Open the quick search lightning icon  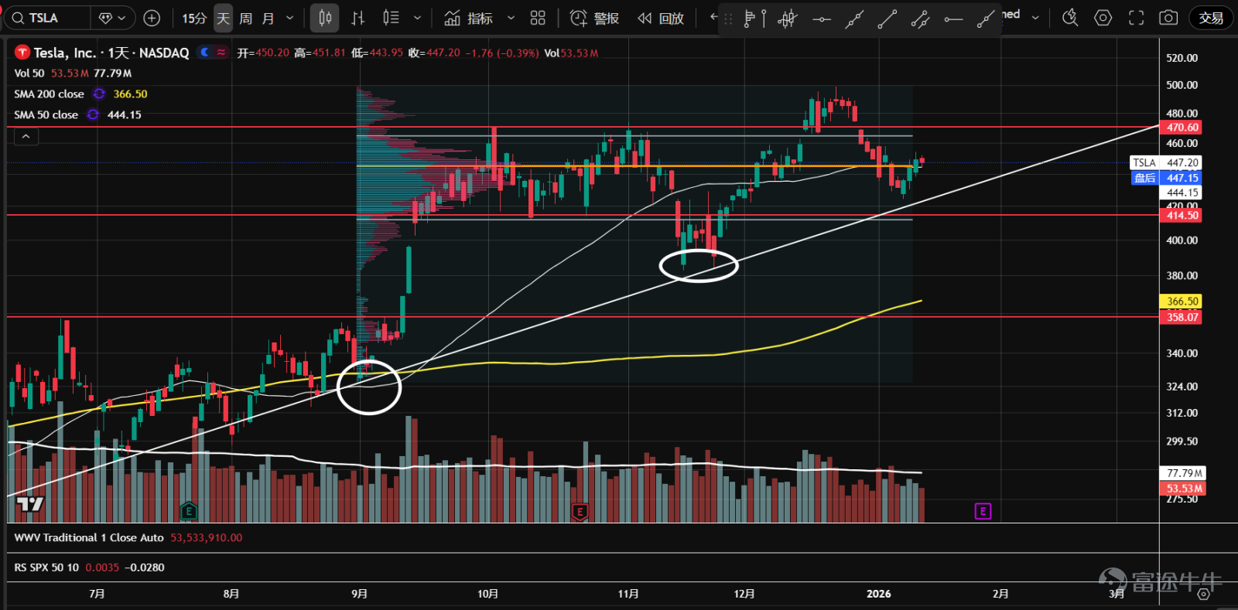[x=1070, y=18]
